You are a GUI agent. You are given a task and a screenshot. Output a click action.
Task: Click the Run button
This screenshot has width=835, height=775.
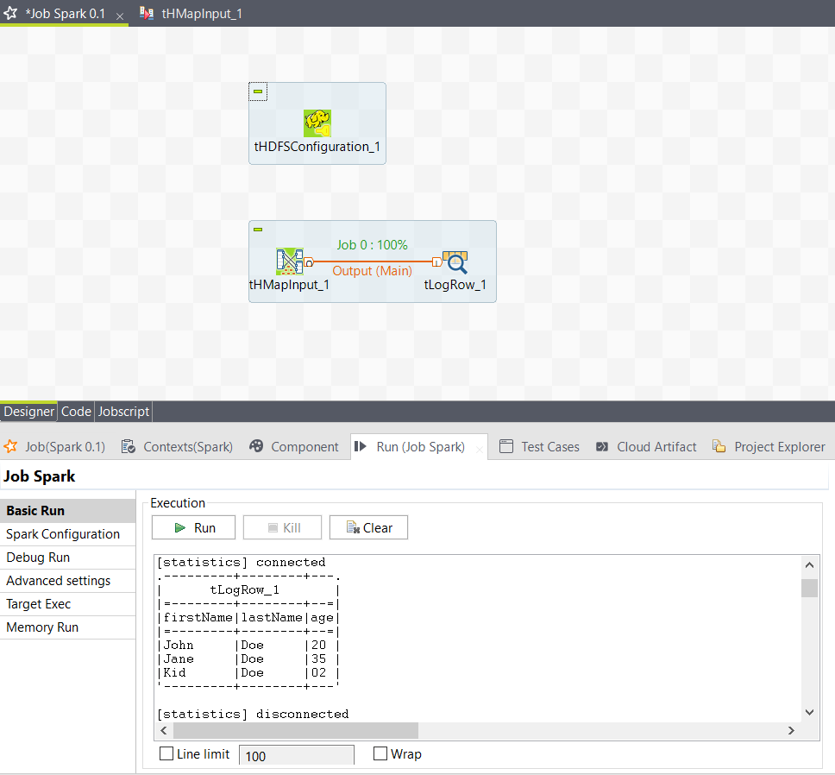point(194,527)
